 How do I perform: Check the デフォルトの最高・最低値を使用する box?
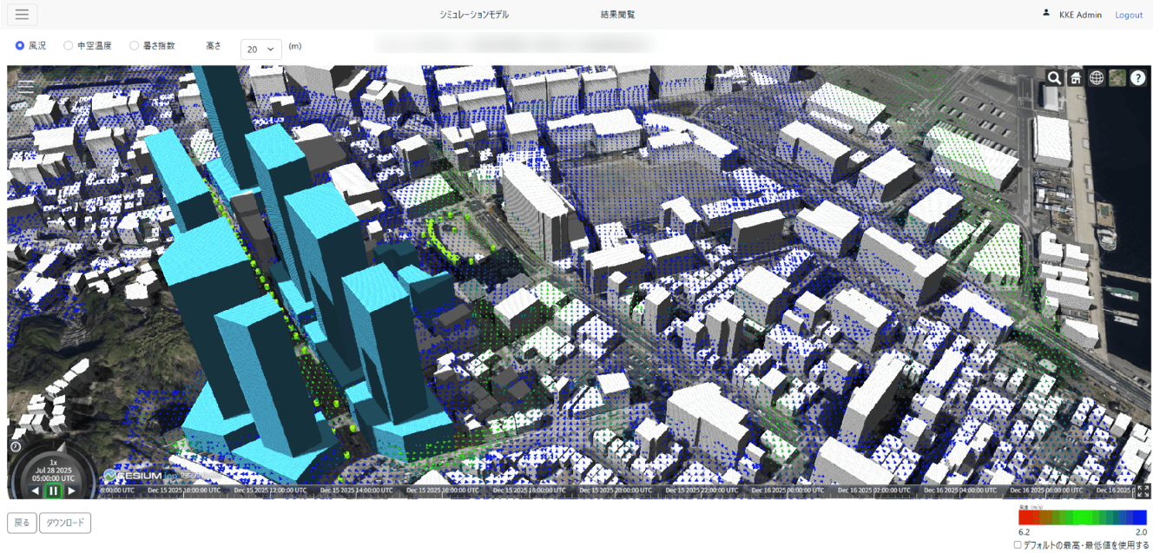[x=1018, y=545]
